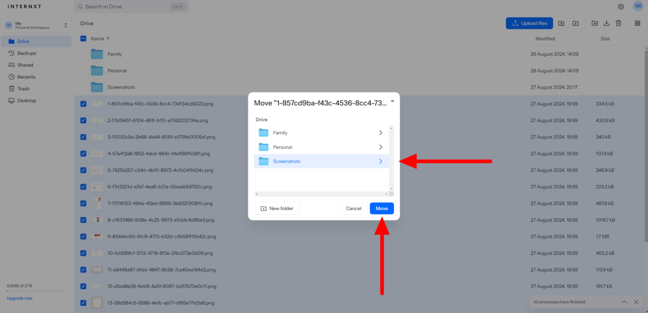
Task: Expand the Screenshots folder in the move dialog
Action: click(x=380, y=161)
